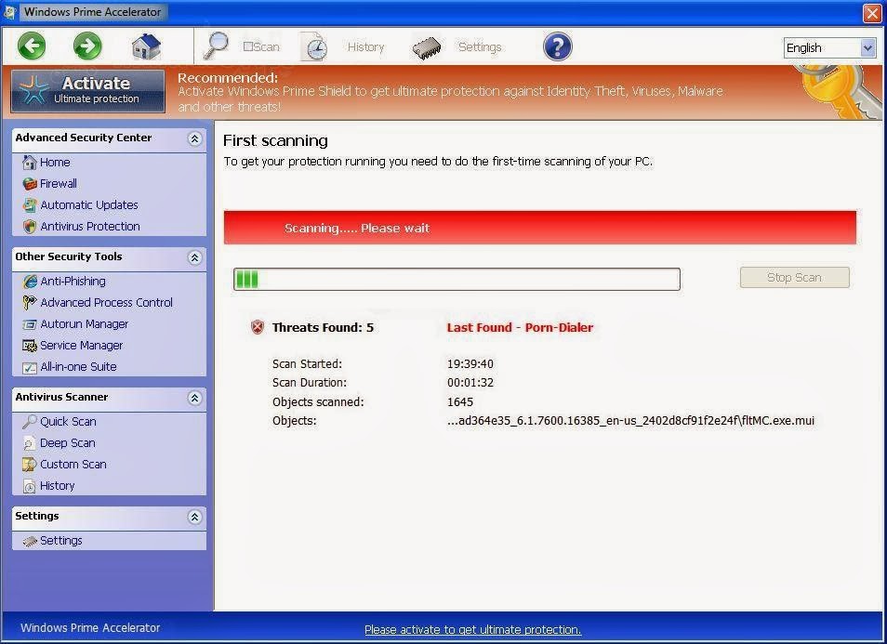Click the Scan Duration value 00:01:32

point(470,383)
